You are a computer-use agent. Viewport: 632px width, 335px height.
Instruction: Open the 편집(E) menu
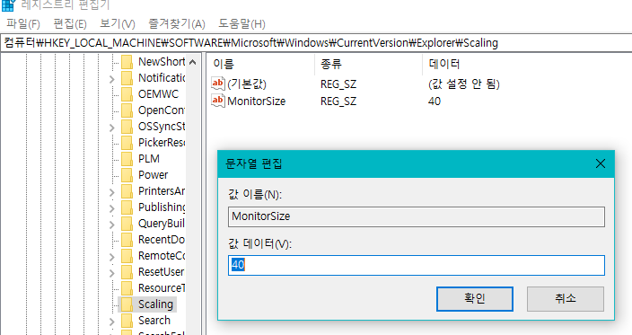point(70,23)
